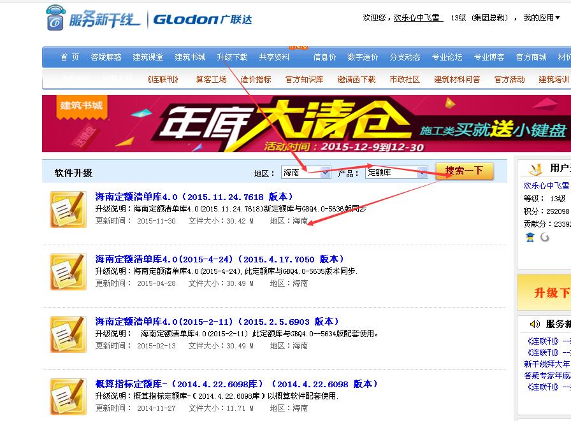Click update time 2015-04-28 text
This screenshot has width=571, height=421.
(x=156, y=283)
